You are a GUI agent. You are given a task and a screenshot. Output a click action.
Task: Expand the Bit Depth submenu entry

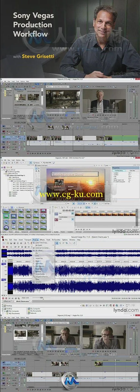click(39, 245)
